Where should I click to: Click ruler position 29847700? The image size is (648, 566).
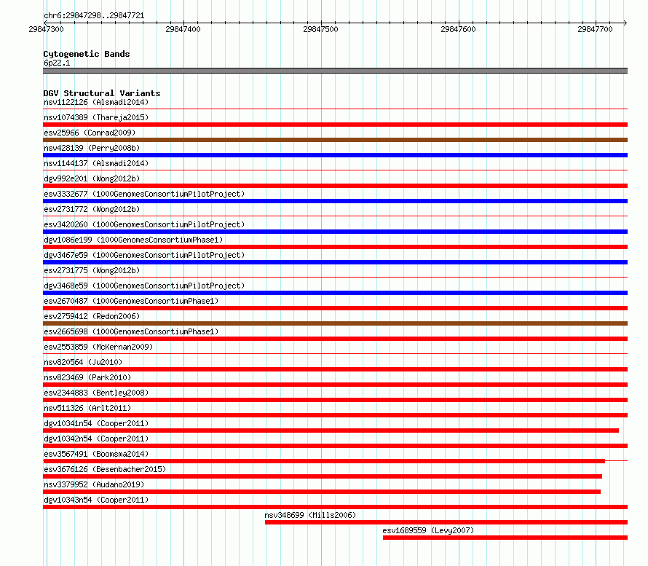coord(595,29)
